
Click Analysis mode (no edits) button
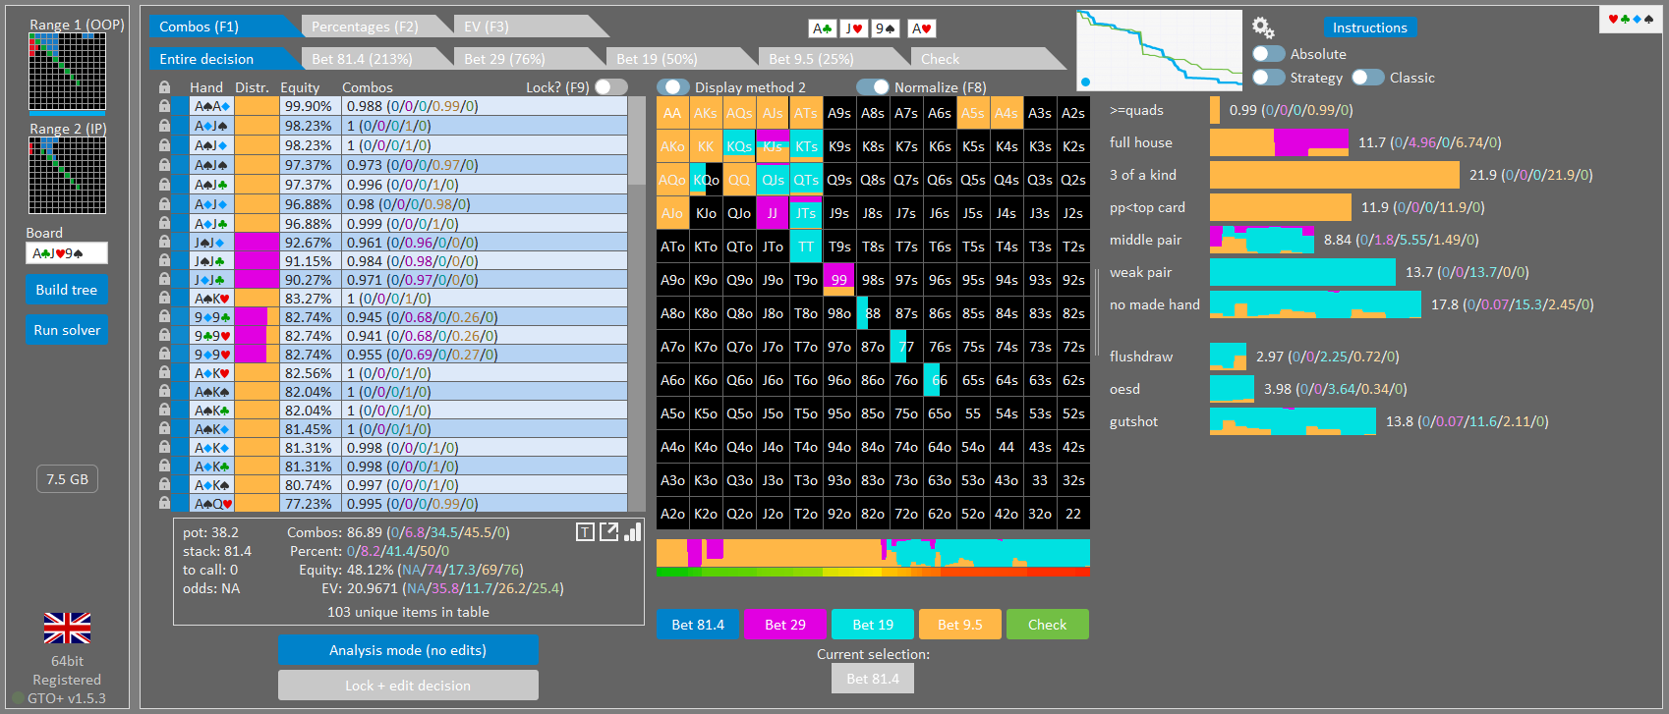click(x=408, y=650)
